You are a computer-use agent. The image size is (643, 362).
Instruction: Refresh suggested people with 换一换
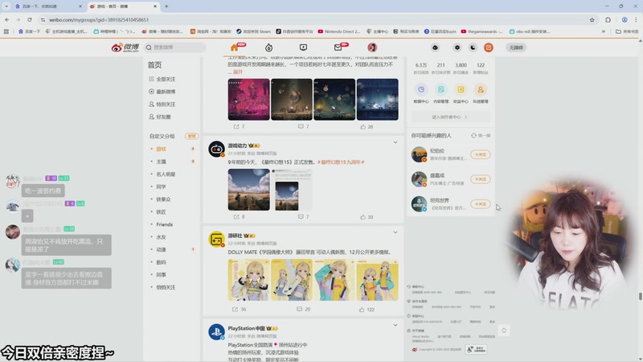(x=481, y=135)
